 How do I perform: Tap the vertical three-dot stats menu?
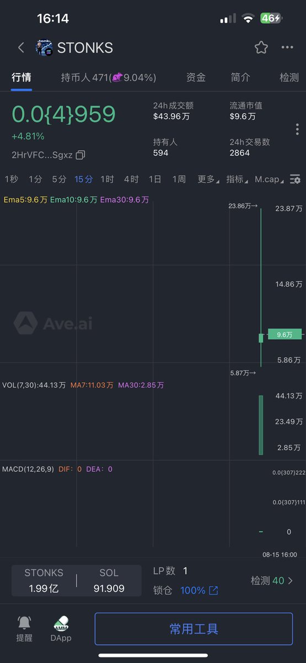coord(297,129)
